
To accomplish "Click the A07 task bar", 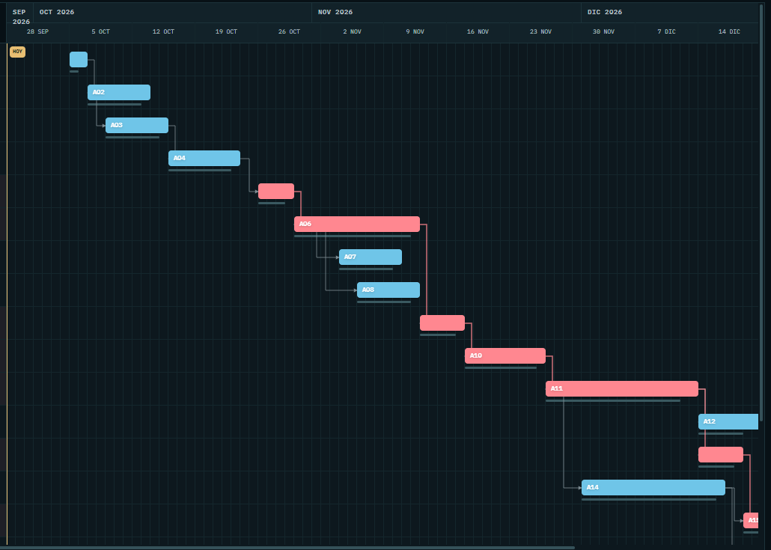I will pyautogui.click(x=371, y=257).
